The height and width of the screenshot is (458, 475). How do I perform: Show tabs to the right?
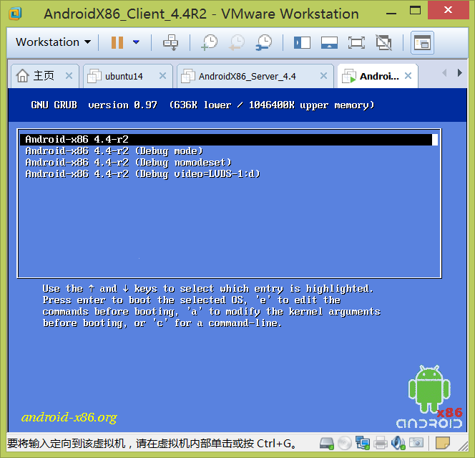pos(459,73)
